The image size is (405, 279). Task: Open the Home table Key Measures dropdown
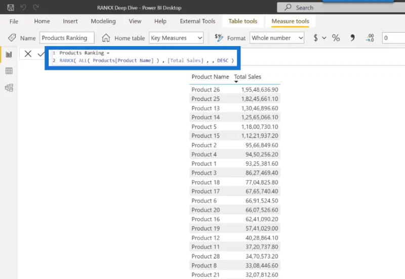pos(176,38)
